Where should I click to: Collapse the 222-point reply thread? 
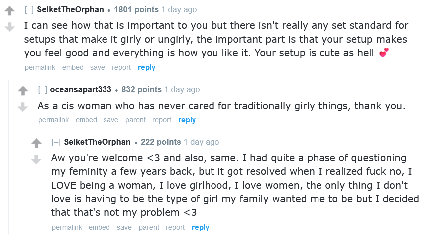coord(56,142)
